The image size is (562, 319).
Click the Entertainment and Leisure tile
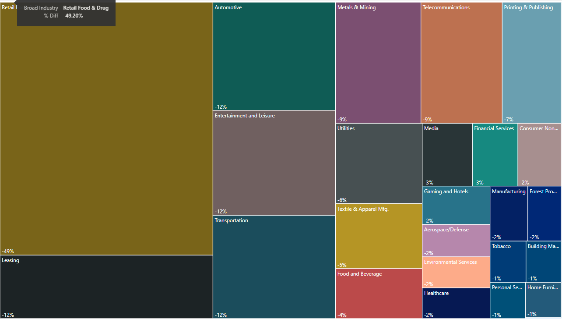click(274, 163)
